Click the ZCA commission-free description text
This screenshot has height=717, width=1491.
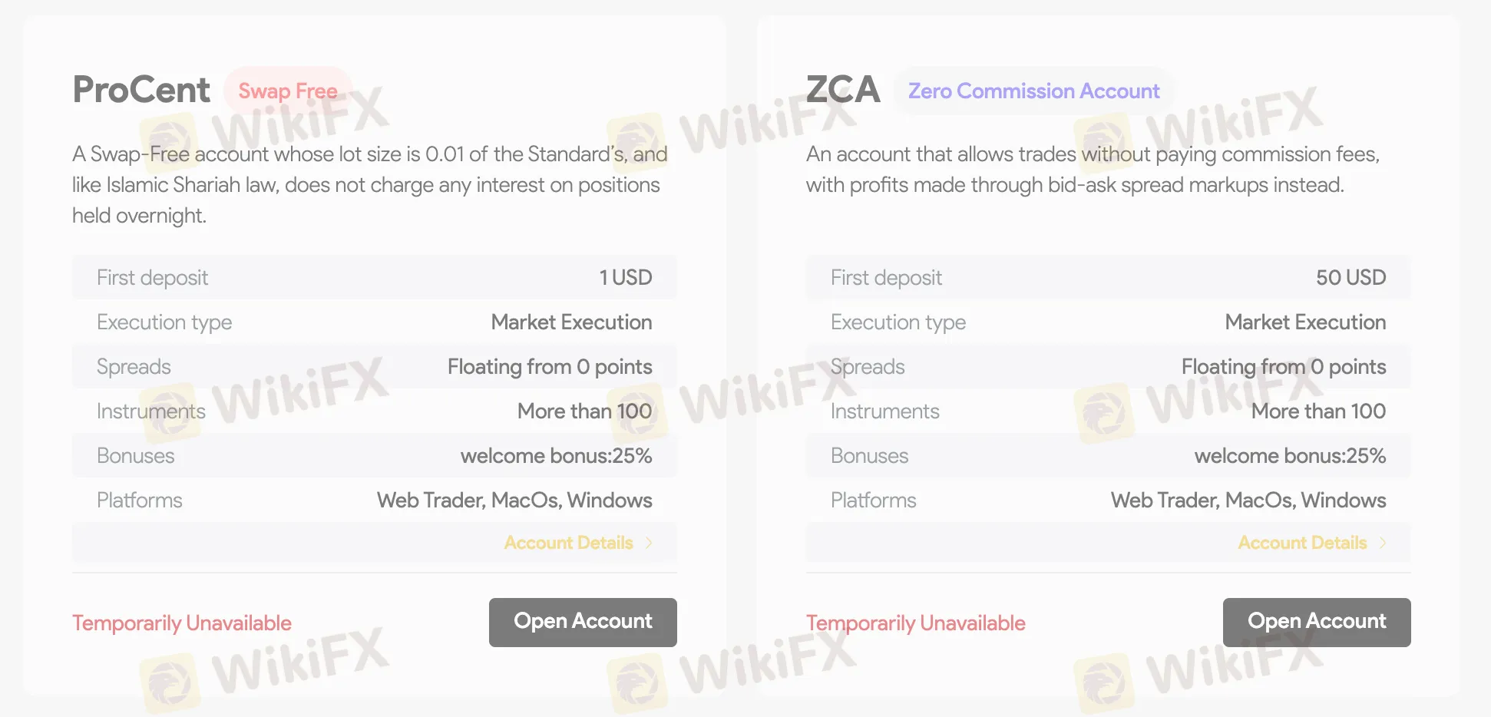[1092, 170]
